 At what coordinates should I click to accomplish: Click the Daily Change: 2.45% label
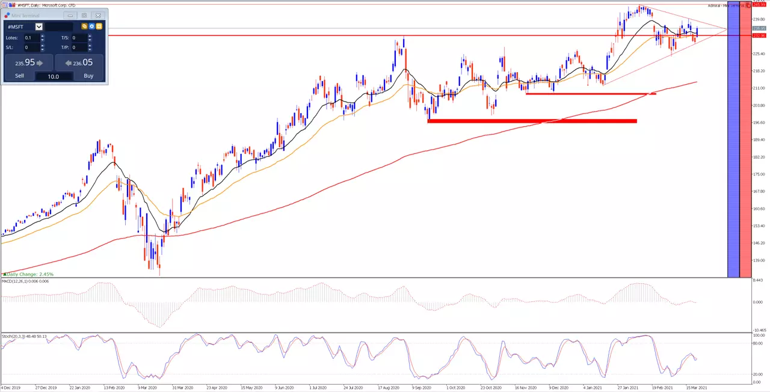click(x=30, y=274)
